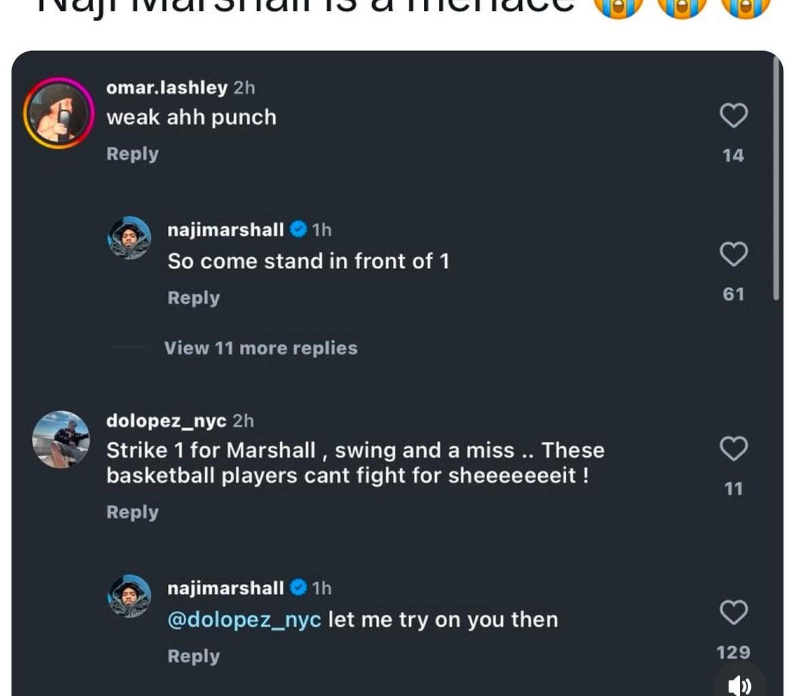Open omar.lashley's profile picture with story ring

(58, 114)
